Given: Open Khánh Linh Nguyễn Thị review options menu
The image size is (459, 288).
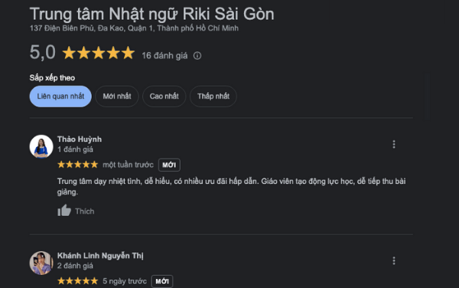Looking at the screenshot, I should (x=394, y=260).
